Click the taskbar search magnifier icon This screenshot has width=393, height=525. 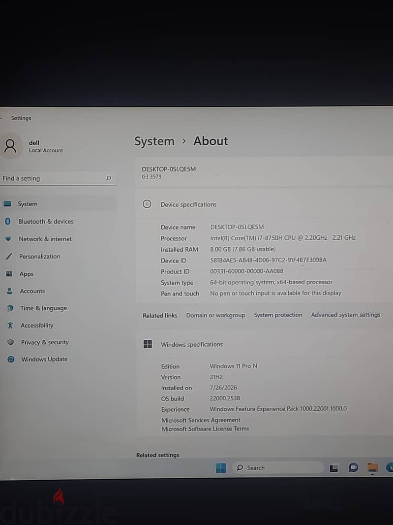[240, 467]
